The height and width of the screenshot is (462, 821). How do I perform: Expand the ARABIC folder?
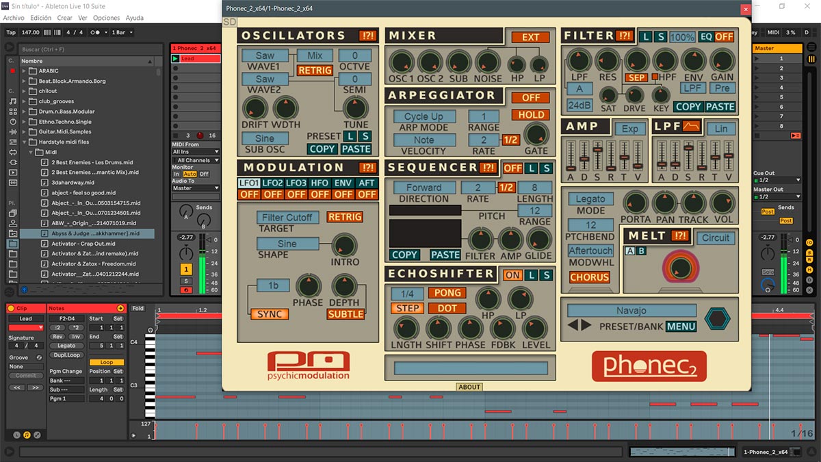pos(24,70)
